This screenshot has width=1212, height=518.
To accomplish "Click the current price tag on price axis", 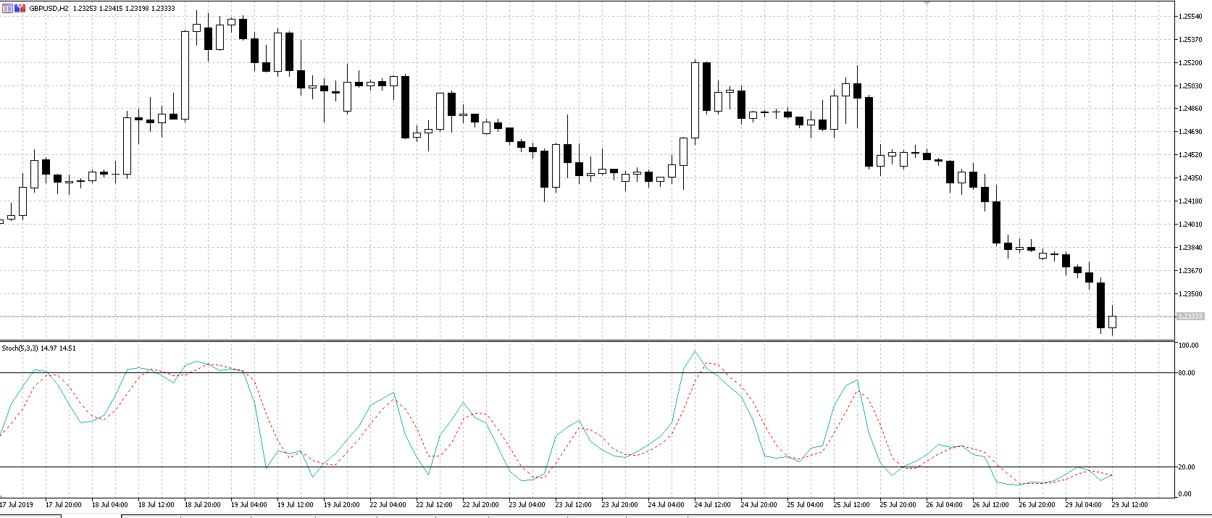I will coord(1190,317).
